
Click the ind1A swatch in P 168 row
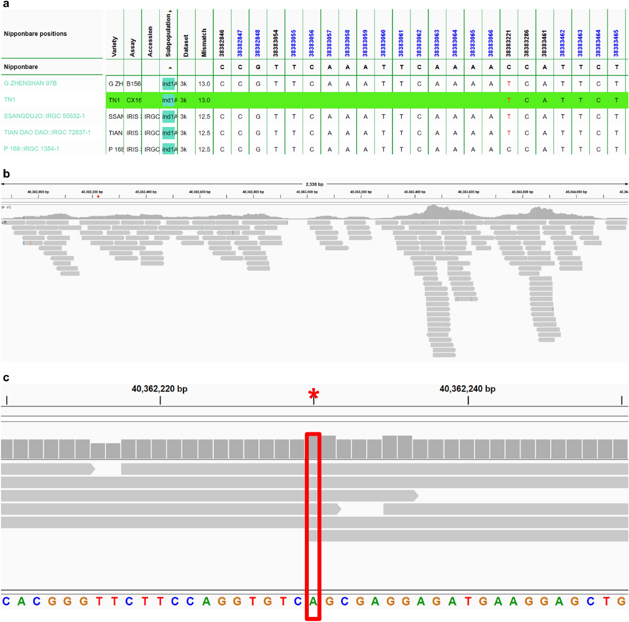point(169,149)
